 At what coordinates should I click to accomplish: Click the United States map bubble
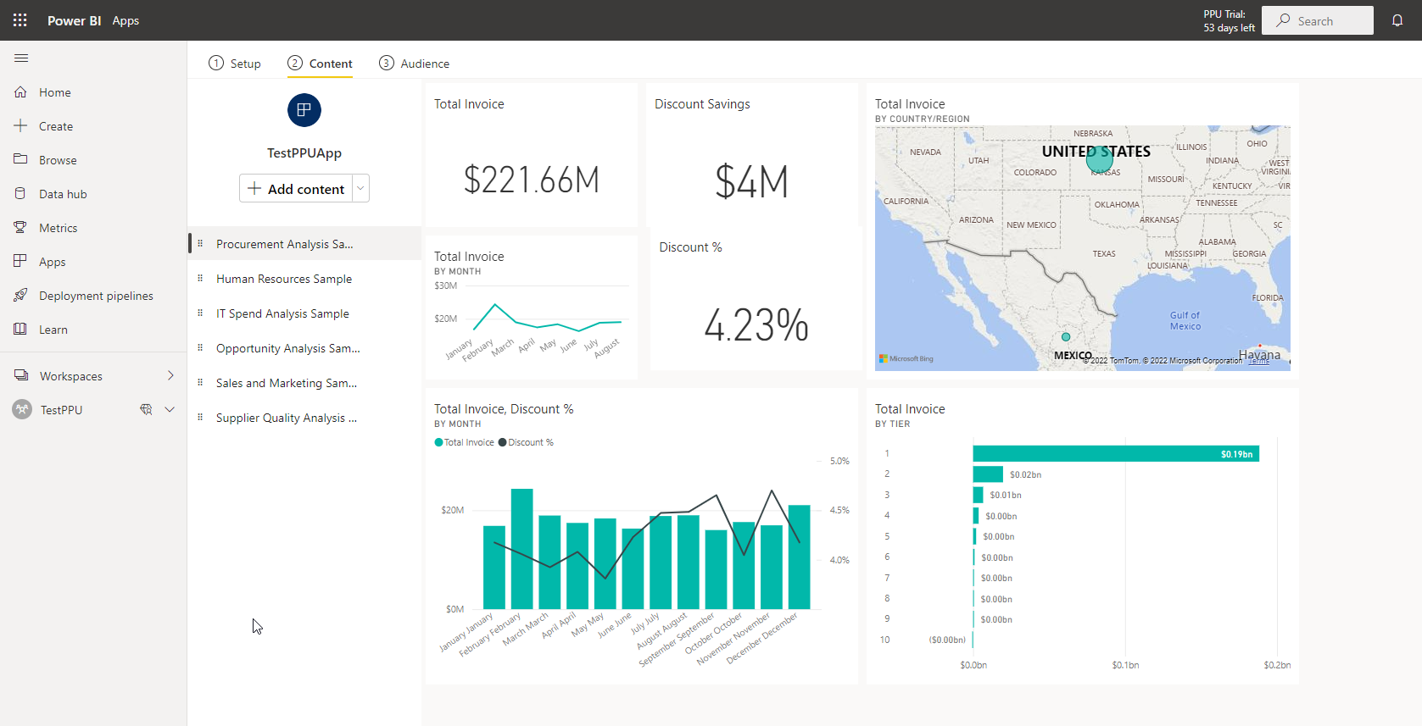tap(1100, 158)
